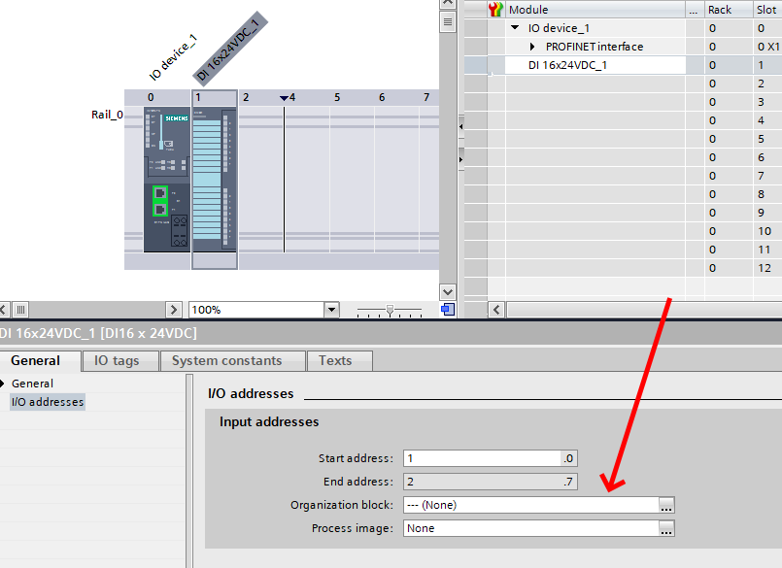The height and width of the screenshot is (568, 782).
Task: Select the empty slot 7 row in table
Action: 624,176
